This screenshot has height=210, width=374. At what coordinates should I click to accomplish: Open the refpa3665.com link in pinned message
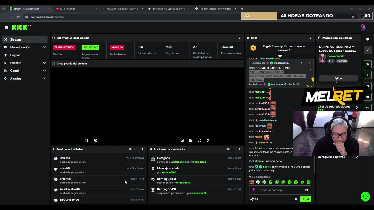point(277,76)
